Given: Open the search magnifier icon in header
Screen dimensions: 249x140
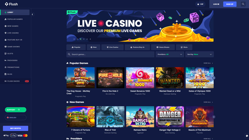Looking at the screenshot, I should point(243,4).
